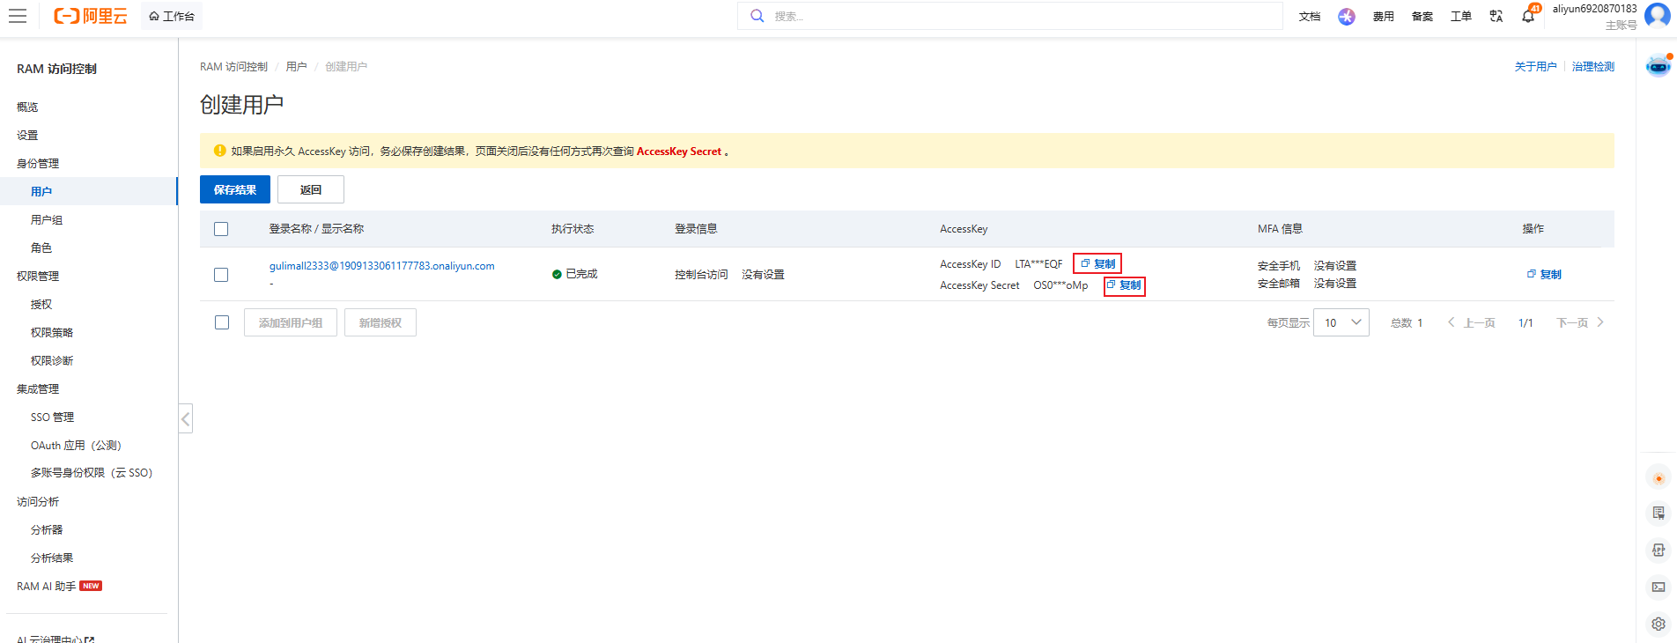
Task: Copy the AccessKey ID
Action: pyautogui.click(x=1097, y=263)
